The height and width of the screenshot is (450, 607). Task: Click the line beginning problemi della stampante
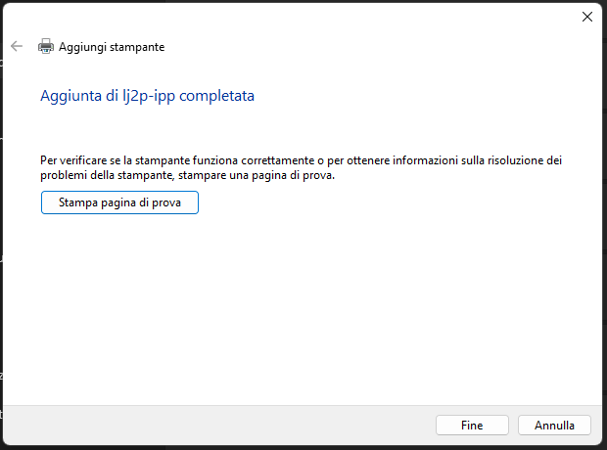187,175
